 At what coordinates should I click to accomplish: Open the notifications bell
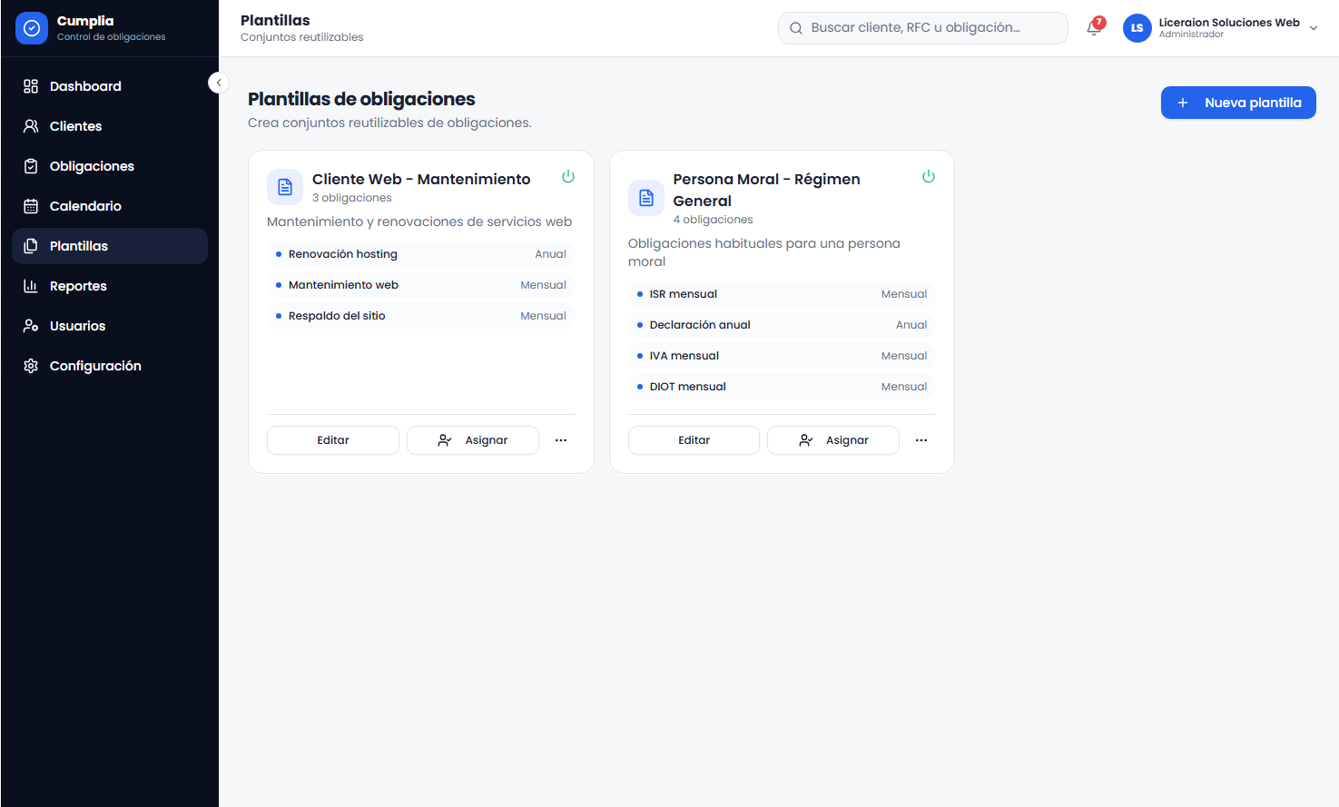tap(1095, 27)
